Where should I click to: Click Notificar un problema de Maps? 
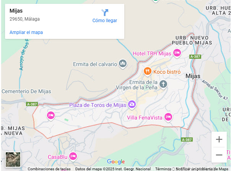click(x=202, y=169)
